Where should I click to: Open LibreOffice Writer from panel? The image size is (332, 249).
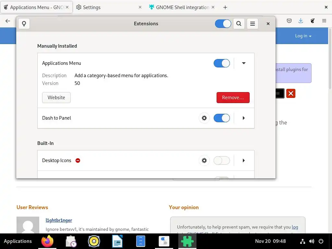click(117, 241)
